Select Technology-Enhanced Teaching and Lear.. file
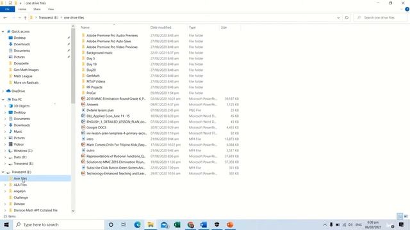Image resolution: width=410 pixels, height=230 pixels. [x=117, y=173]
